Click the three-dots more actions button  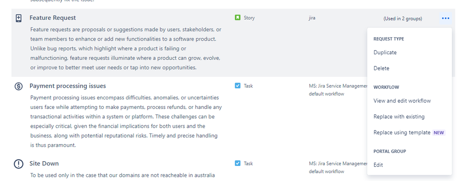(x=446, y=18)
